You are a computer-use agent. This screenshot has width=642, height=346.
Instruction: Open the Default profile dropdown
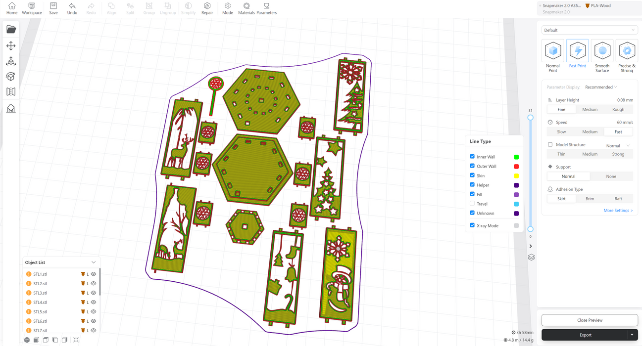coord(589,30)
